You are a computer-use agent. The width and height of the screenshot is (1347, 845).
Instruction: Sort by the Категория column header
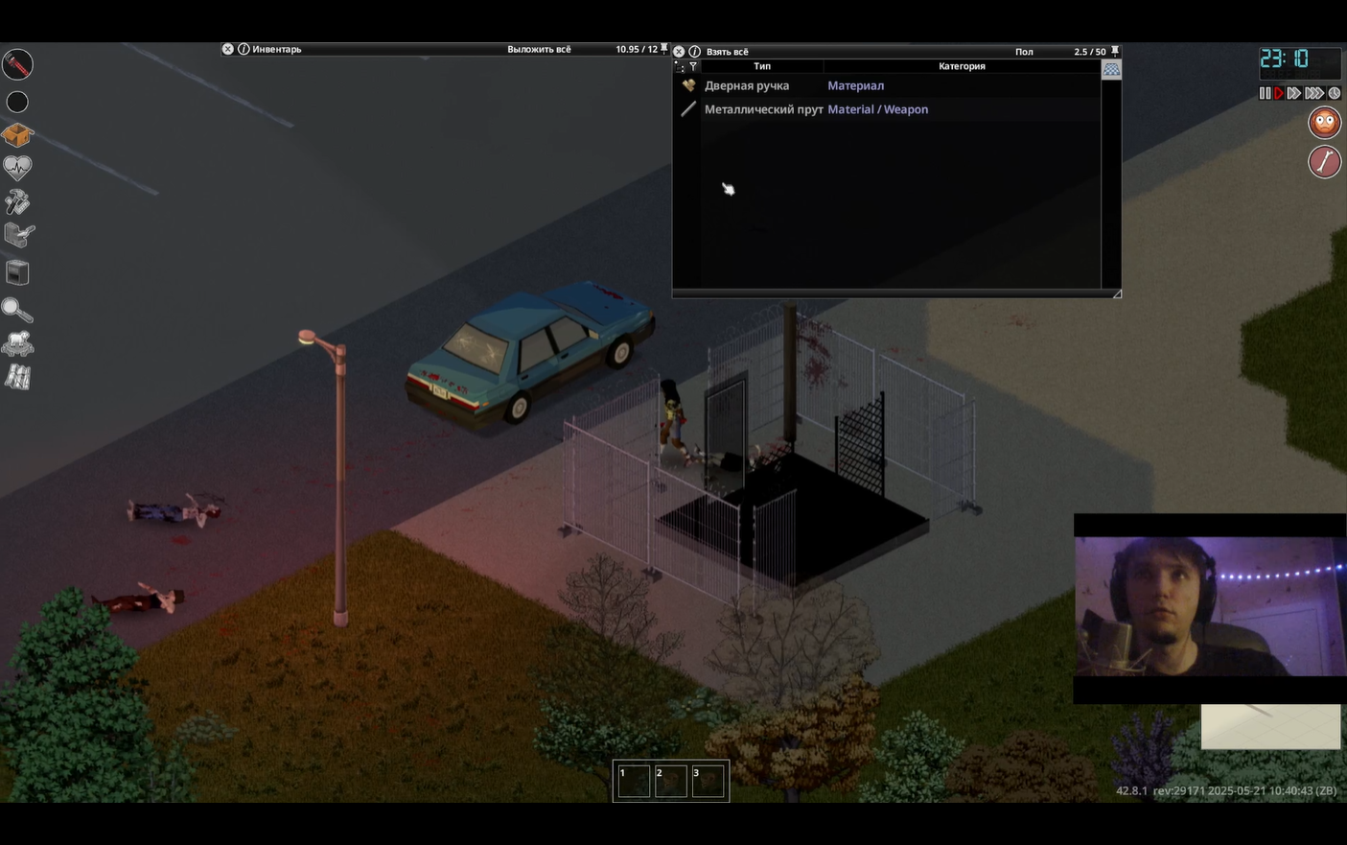pyautogui.click(x=962, y=66)
